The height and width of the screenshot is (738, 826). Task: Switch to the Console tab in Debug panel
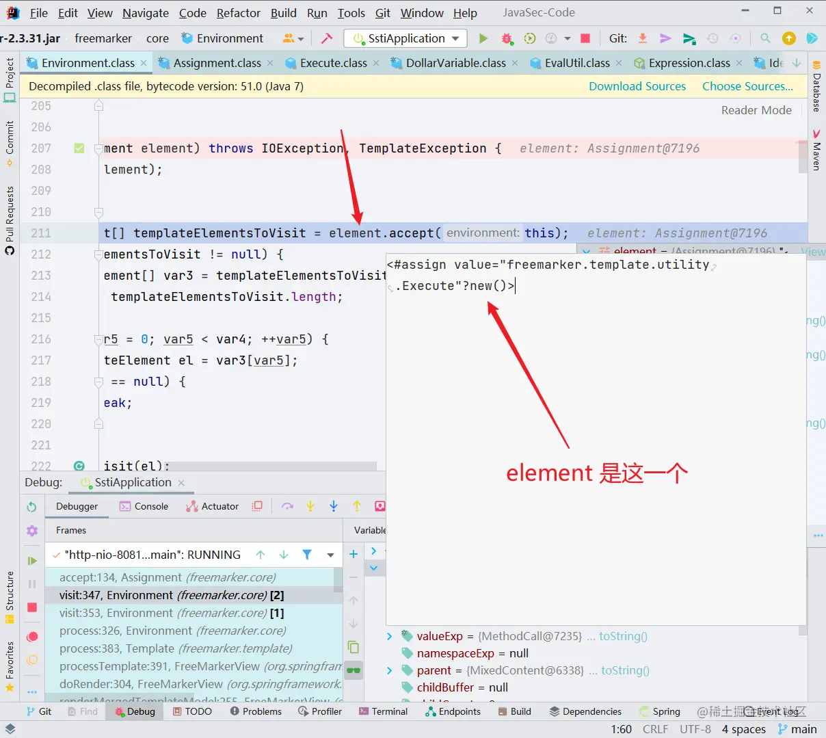(144, 506)
